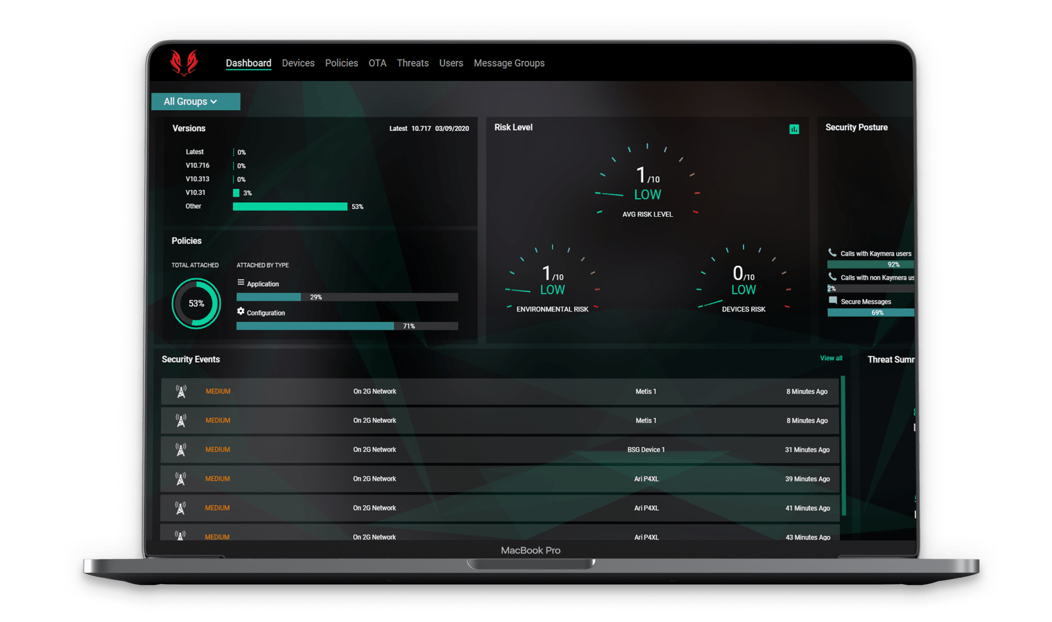Click the Security Events vertical scrollbar
1052x622 pixels.
[843, 444]
